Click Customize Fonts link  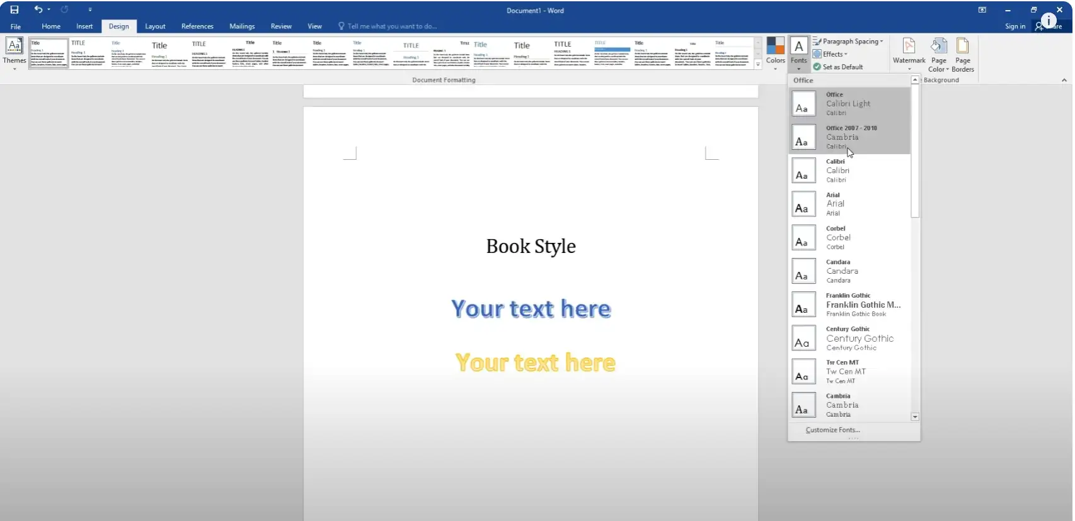click(832, 430)
